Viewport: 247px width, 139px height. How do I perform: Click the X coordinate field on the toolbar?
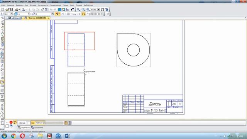click(x=93, y=14)
